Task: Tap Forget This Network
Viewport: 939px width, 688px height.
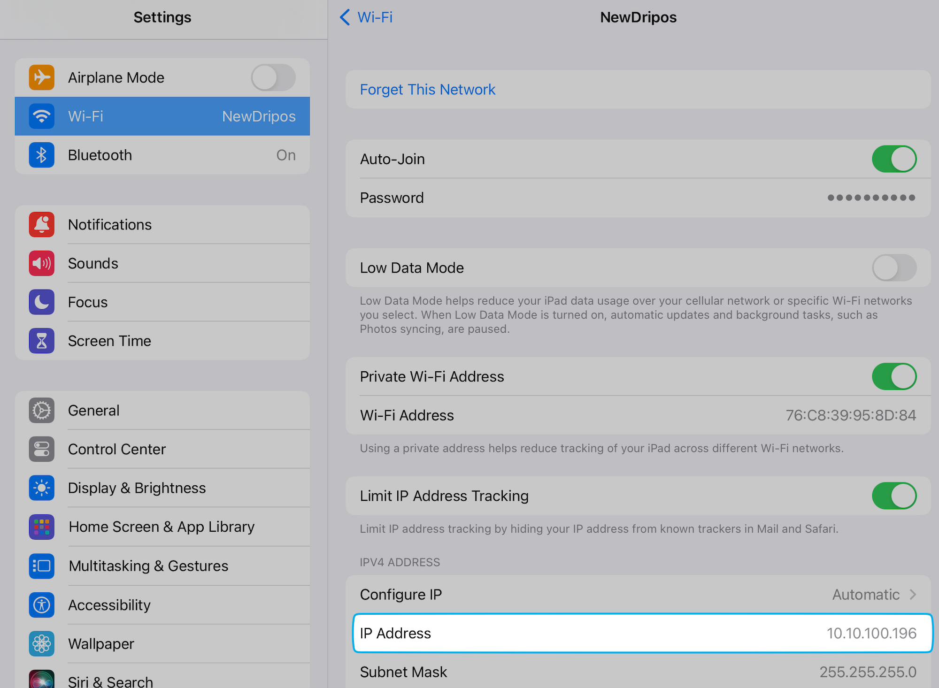Action: coord(427,90)
